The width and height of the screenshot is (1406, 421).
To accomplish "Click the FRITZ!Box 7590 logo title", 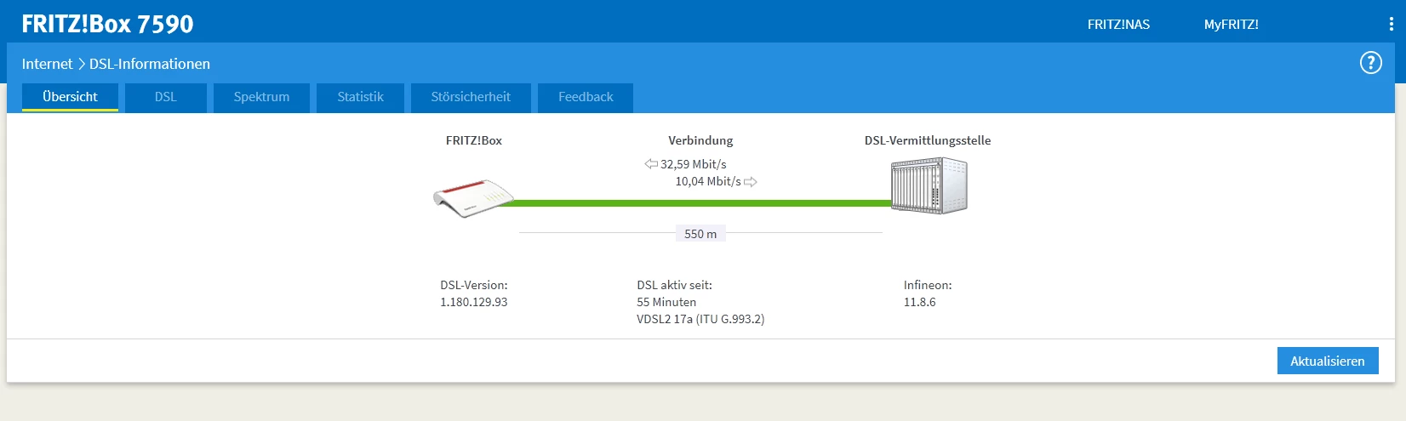I will click(107, 24).
